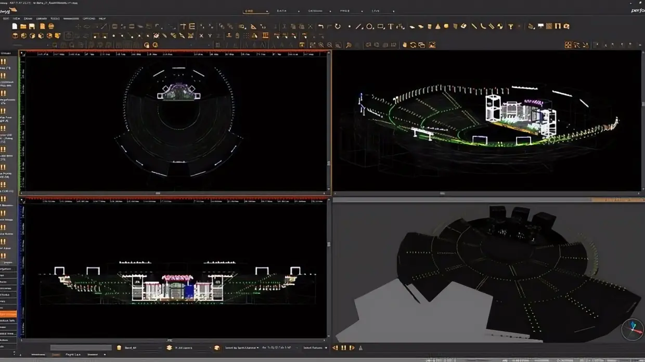Select the Line drawing tool
Viewport: 645px width, 362px height.
pos(359,26)
